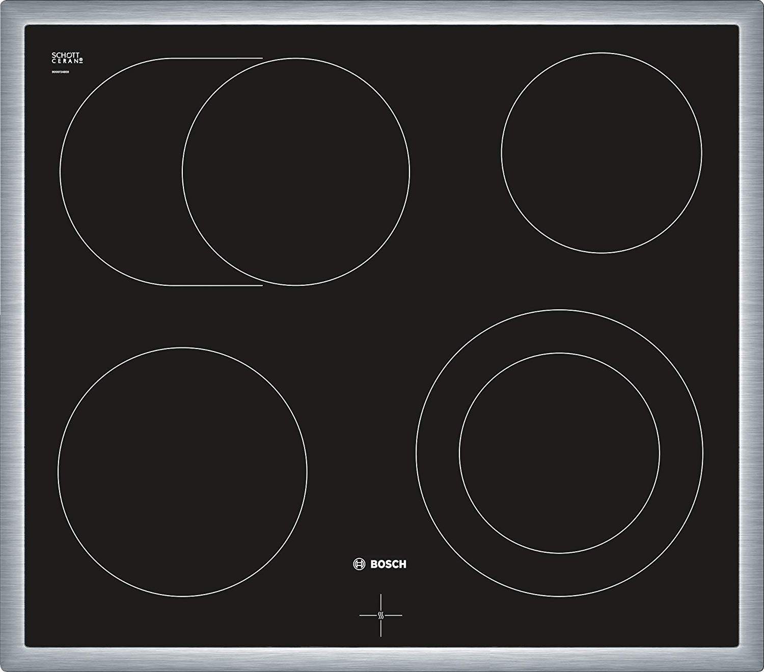Click the BOSCH brand logo
The height and width of the screenshot is (672, 764).
(380, 564)
